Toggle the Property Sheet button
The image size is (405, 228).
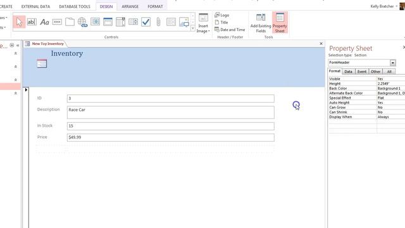(x=280, y=23)
